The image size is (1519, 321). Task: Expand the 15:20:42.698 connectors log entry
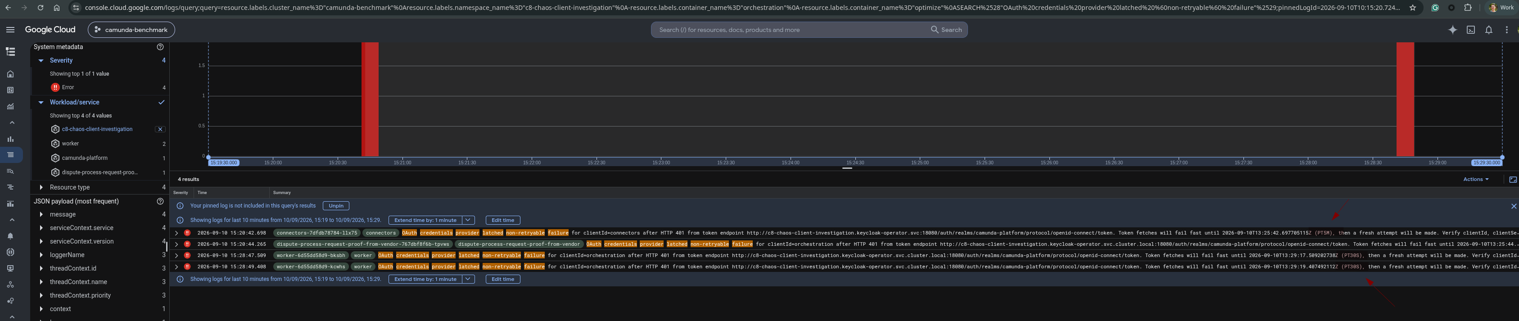176,233
